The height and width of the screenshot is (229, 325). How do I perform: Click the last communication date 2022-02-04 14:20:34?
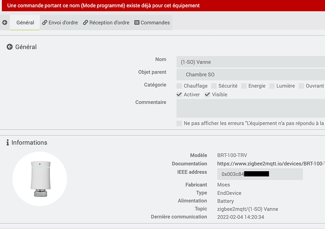241,217
